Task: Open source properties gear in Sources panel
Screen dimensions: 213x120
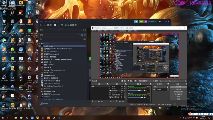Action: pyautogui.click(x=117, y=101)
